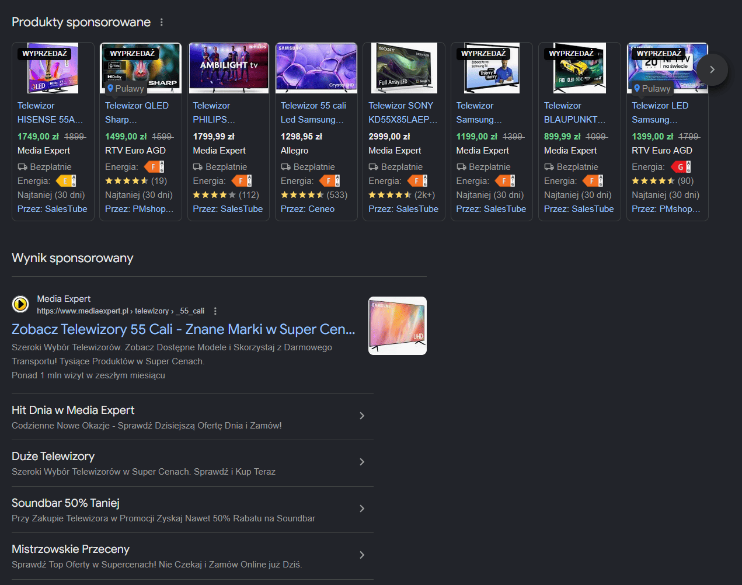This screenshot has height=585, width=742.
Task: Expand 'Duże Telewizory' chevron
Action: coord(362,462)
